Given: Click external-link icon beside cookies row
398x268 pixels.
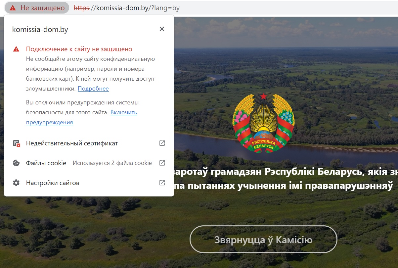Looking at the screenshot, I should coord(162,163).
